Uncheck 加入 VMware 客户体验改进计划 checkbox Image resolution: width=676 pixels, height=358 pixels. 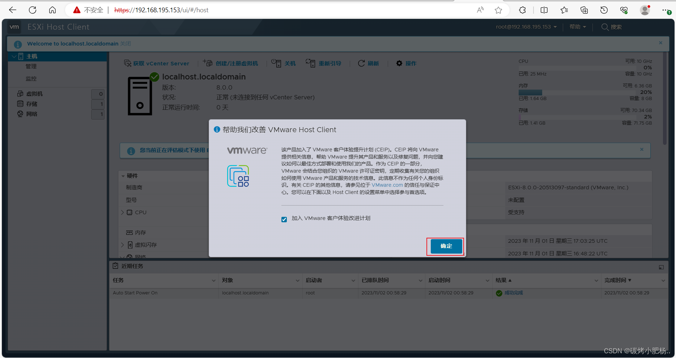pyautogui.click(x=284, y=219)
